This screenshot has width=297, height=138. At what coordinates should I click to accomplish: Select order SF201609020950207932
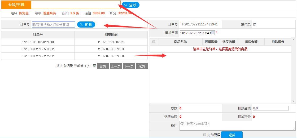[x=38, y=56]
